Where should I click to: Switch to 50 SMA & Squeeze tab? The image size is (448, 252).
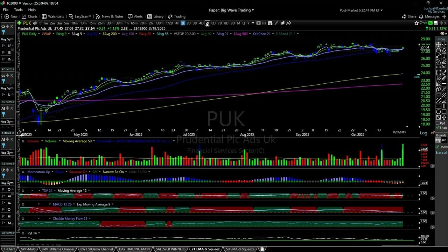pyautogui.click(x=240, y=249)
